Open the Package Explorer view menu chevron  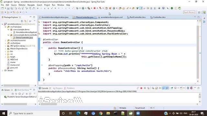pos(35,21)
